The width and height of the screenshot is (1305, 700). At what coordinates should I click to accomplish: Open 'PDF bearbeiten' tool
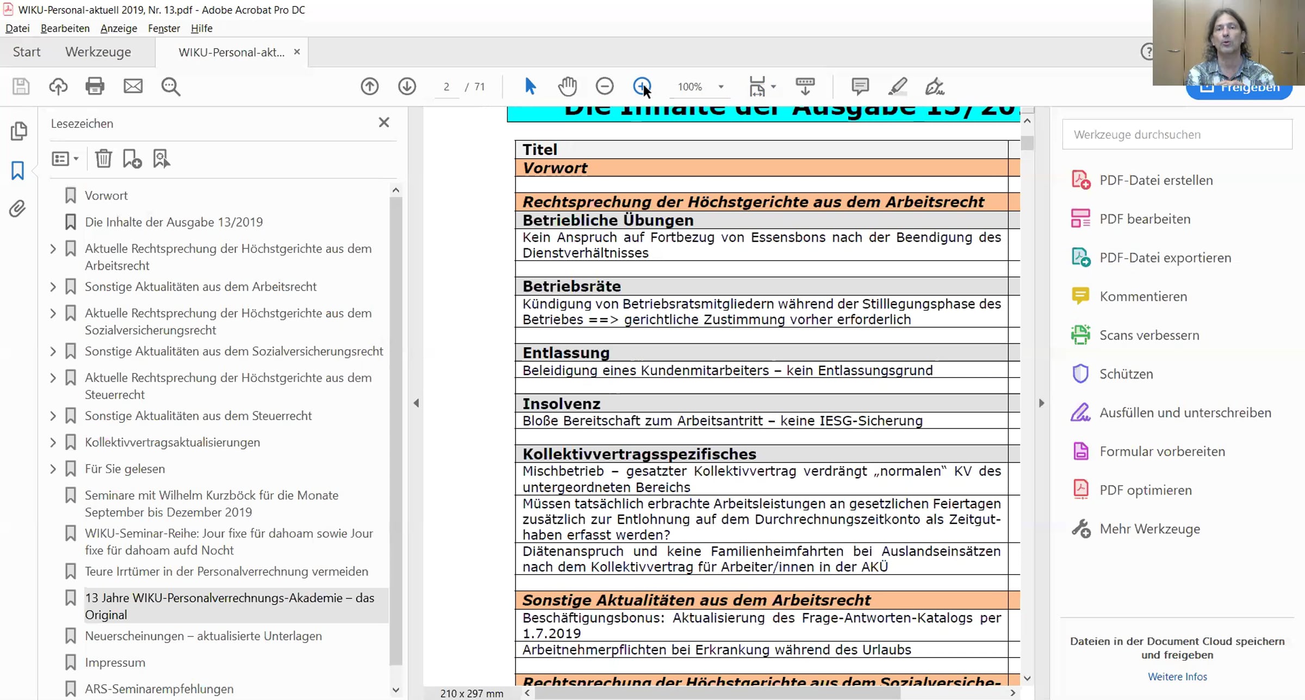tap(1131, 219)
